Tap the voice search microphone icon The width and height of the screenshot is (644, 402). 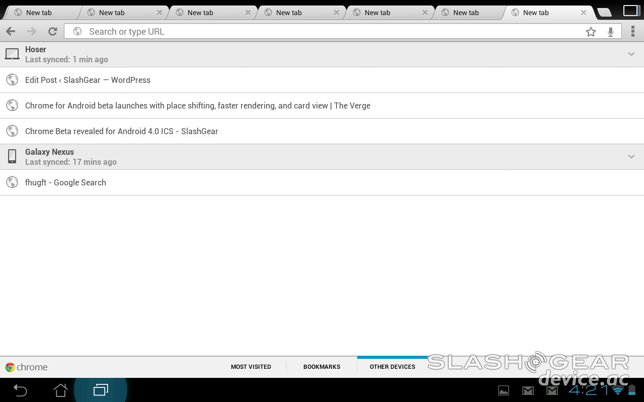pos(610,32)
